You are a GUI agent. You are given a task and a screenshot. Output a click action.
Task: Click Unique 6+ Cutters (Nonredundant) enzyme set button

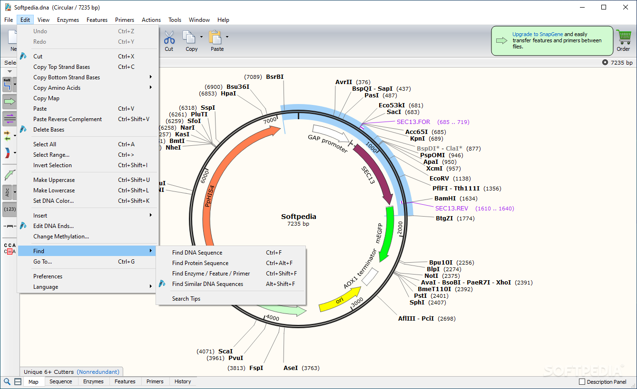coord(72,372)
